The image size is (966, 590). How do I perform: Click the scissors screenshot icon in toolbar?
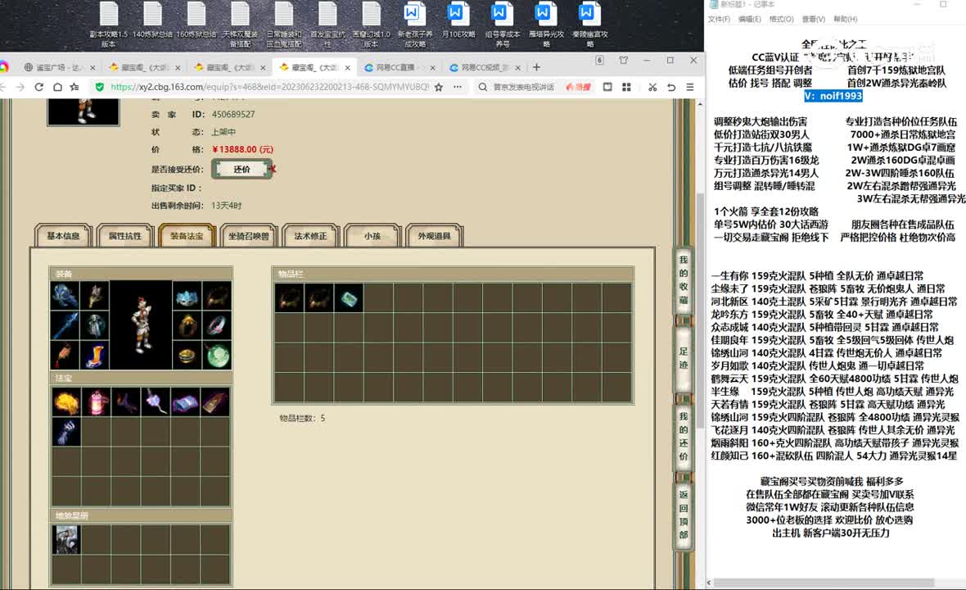tap(652, 87)
